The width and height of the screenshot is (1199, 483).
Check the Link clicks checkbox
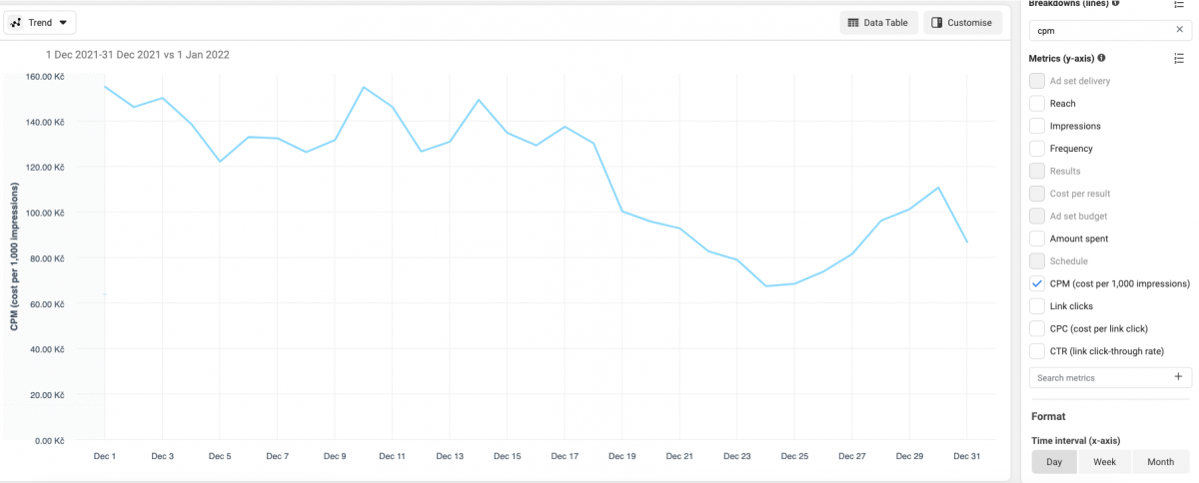(x=1037, y=305)
